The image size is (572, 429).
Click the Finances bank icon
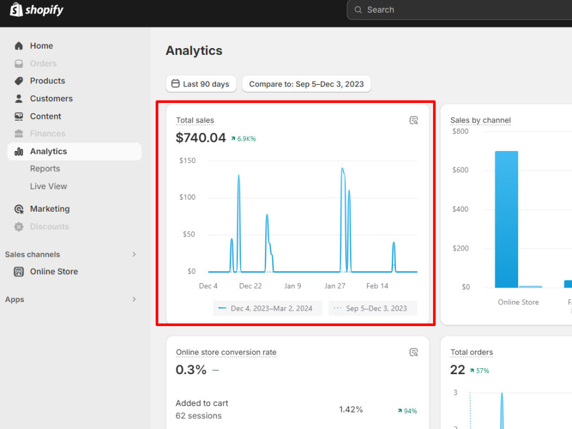[19, 133]
